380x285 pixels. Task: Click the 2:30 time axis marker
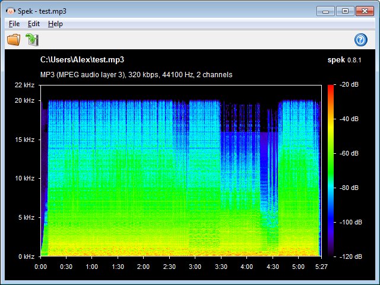170,267
